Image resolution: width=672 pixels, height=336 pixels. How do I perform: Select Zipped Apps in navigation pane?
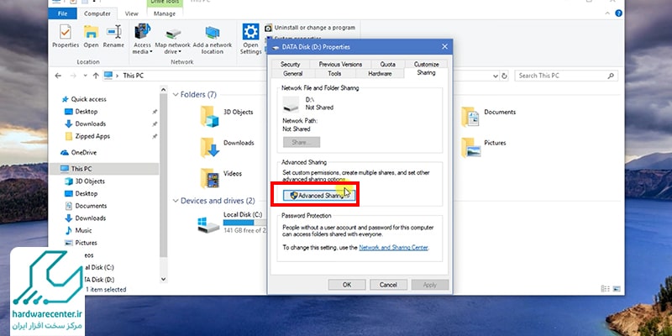87,136
